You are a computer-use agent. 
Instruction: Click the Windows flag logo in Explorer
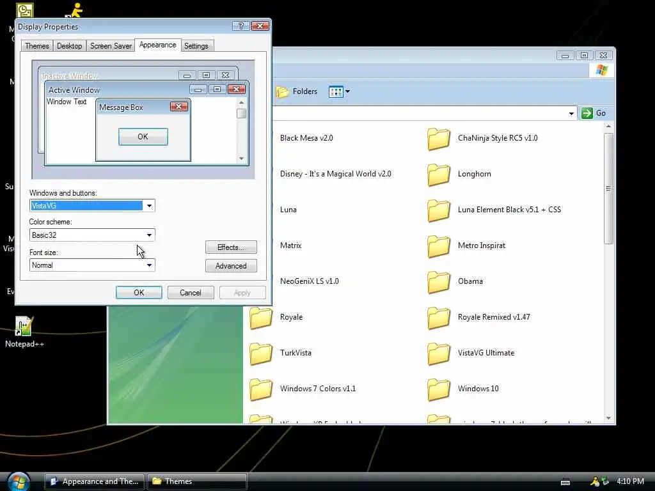pos(601,70)
